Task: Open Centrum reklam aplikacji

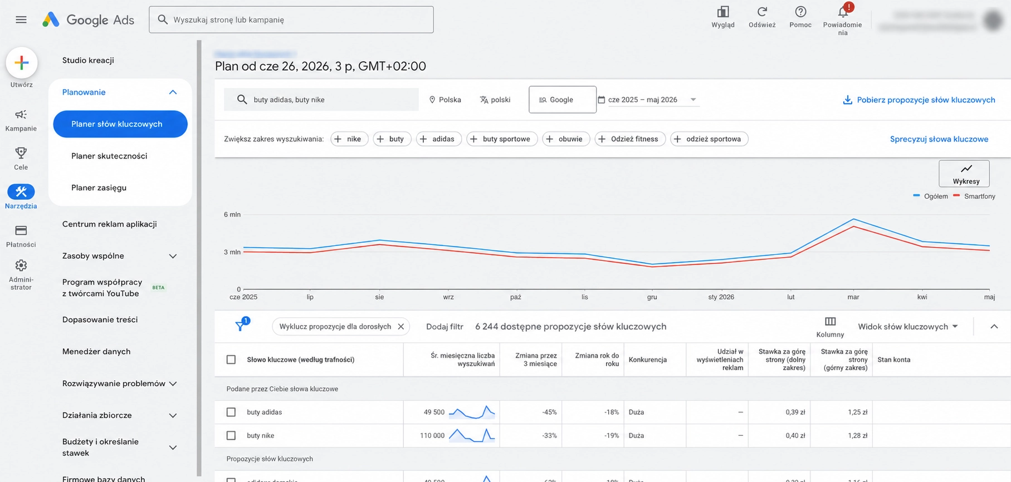Action: click(109, 224)
